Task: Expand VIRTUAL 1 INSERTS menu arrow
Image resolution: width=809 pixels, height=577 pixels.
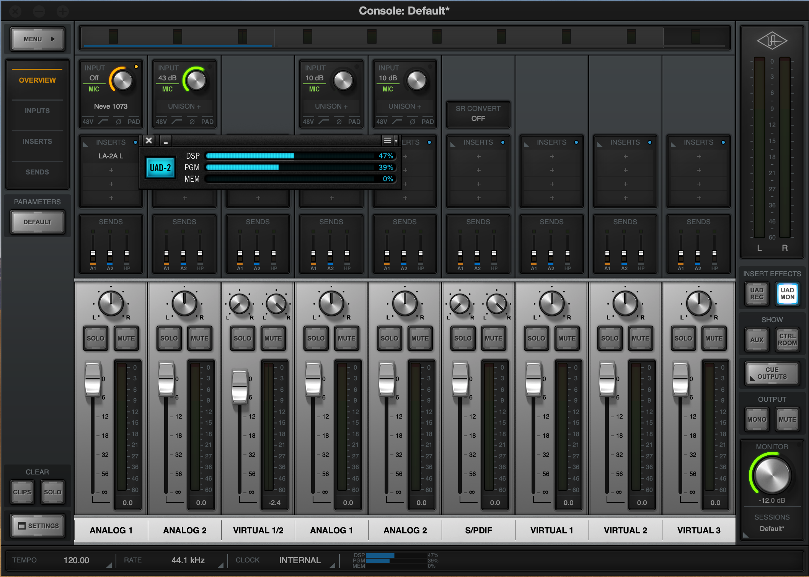Action: [527, 144]
